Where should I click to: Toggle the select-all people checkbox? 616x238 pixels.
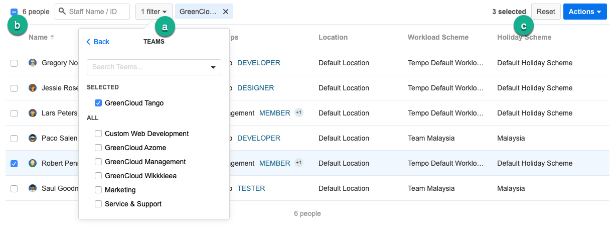tap(14, 12)
